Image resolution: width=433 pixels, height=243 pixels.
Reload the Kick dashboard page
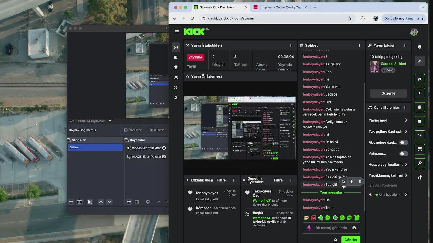[192, 18]
